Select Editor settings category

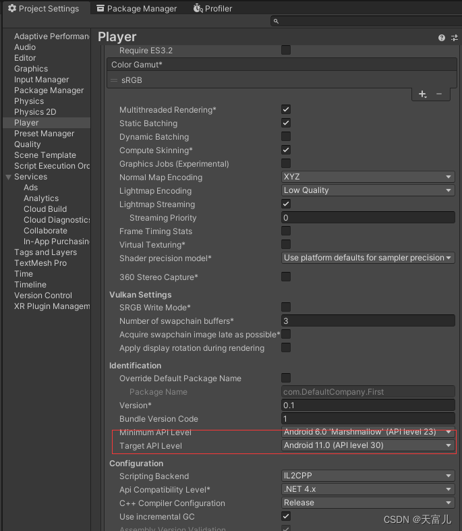[x=47, y=58]
